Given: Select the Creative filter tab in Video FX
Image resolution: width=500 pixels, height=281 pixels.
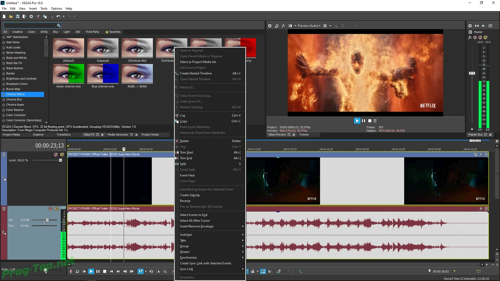Looking at the screenshot, I should click(17, 32).
